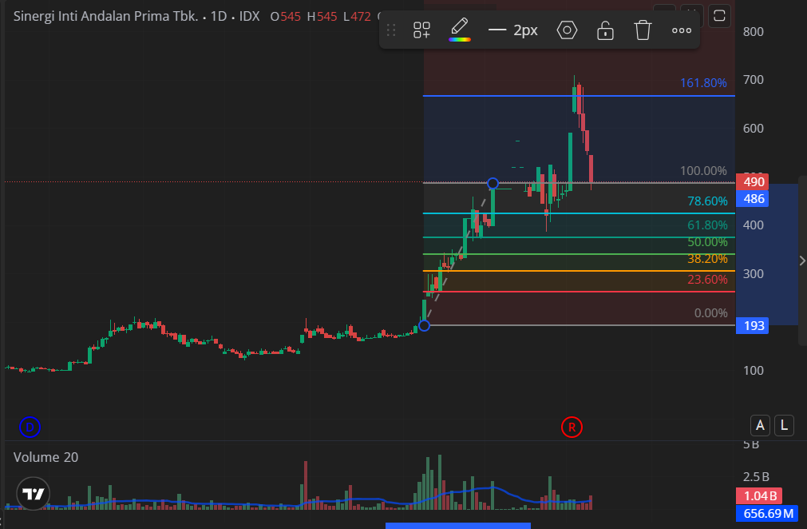Toggle auto scale with A button
The image size is (807, 529).
760,425
